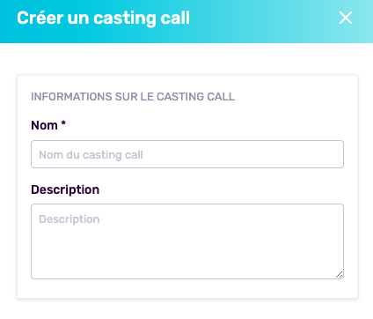
Task: Click blank card space below Description box
Action: (187, 288)
